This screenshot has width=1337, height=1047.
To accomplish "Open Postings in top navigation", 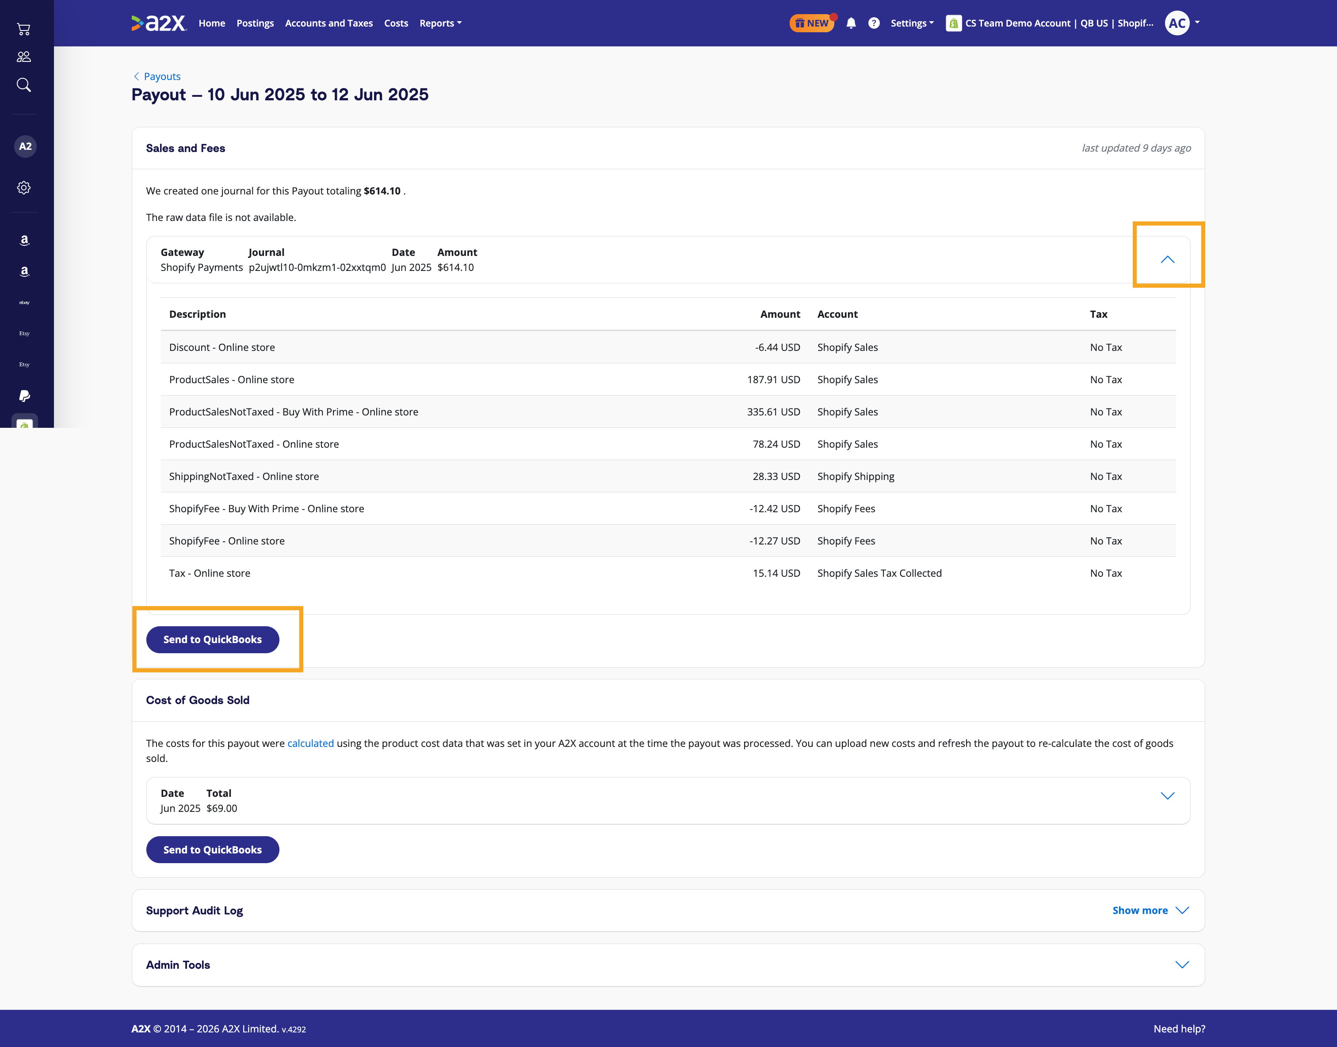I will [x=255, y=23].
